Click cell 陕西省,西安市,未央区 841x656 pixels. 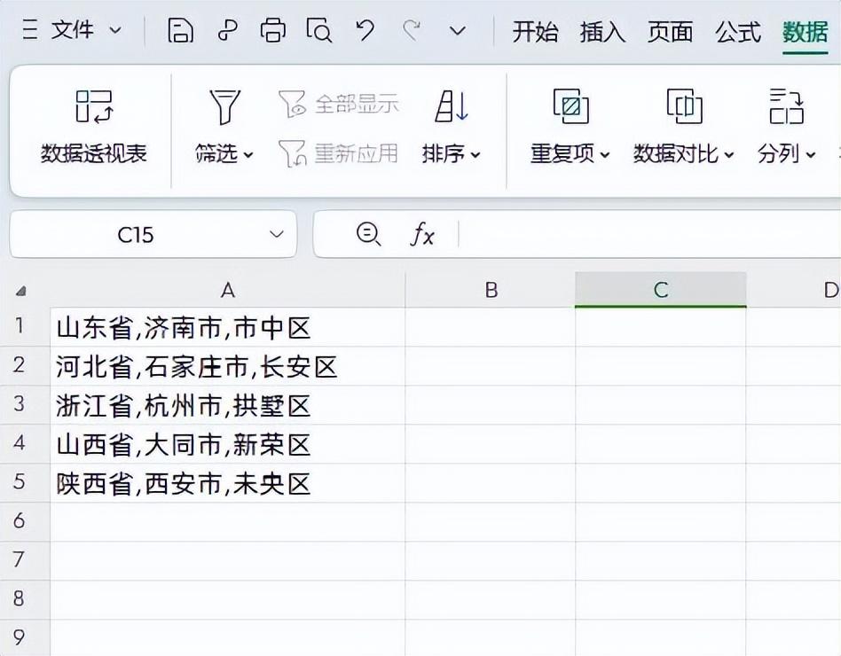[227, 483]
